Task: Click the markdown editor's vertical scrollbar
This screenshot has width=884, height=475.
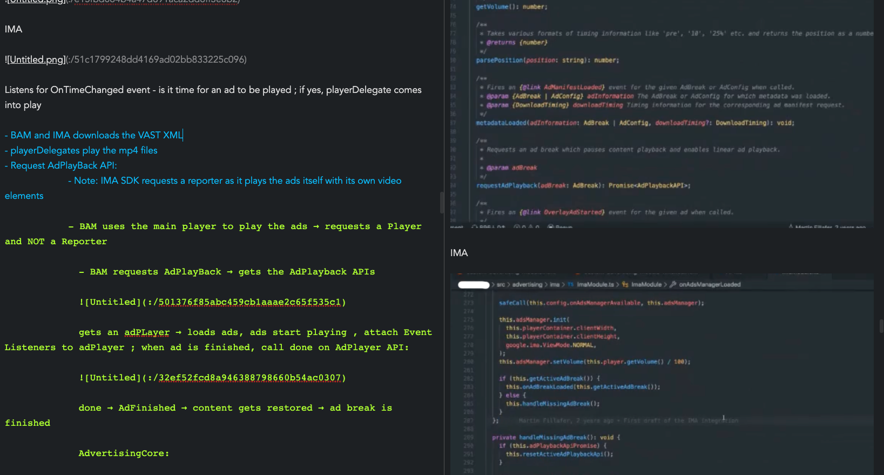Action: tap(442, 203)
